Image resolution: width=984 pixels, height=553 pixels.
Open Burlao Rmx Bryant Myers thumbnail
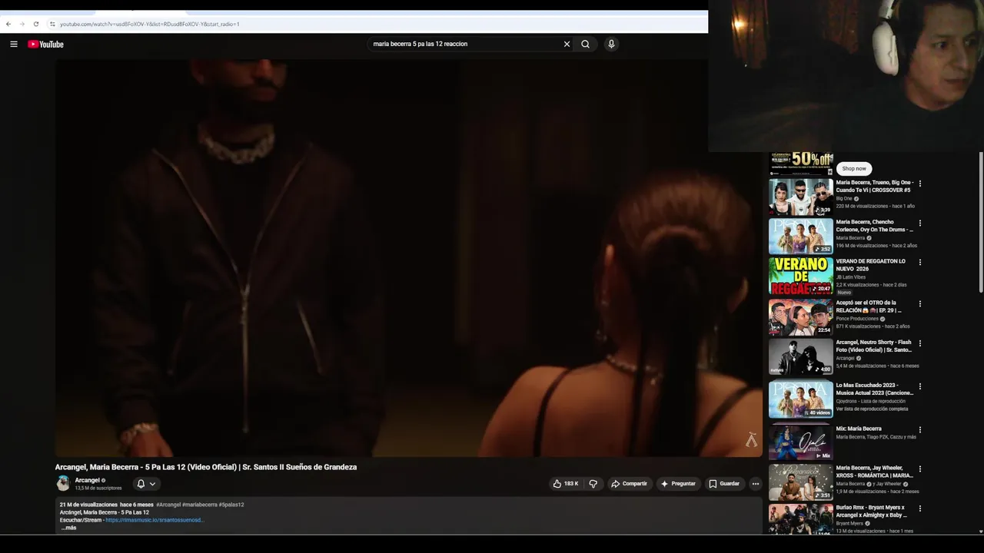tap(801, 519)
